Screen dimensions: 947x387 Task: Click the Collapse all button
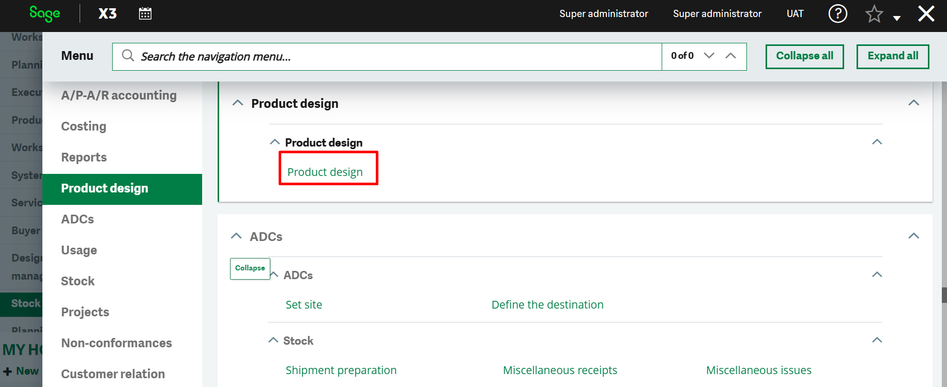coord(804,56)
